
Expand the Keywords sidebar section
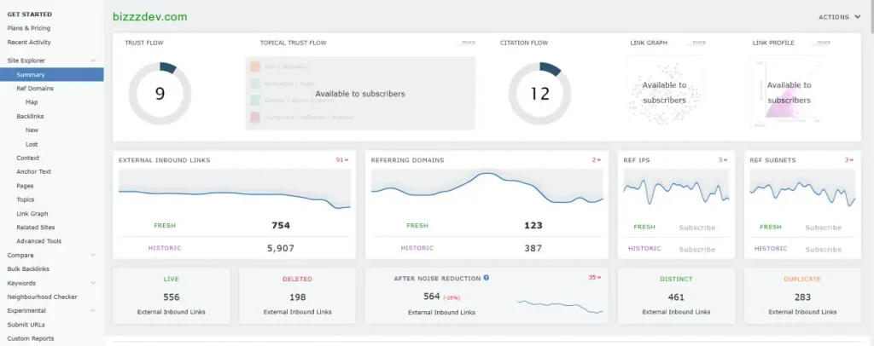[93, 283]
